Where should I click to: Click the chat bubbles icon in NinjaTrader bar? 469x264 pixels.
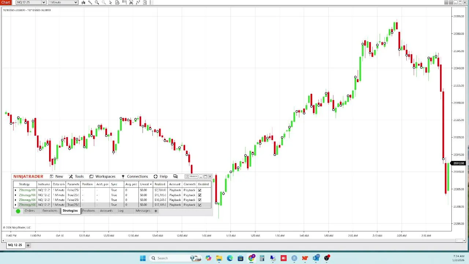click(175, 176)
